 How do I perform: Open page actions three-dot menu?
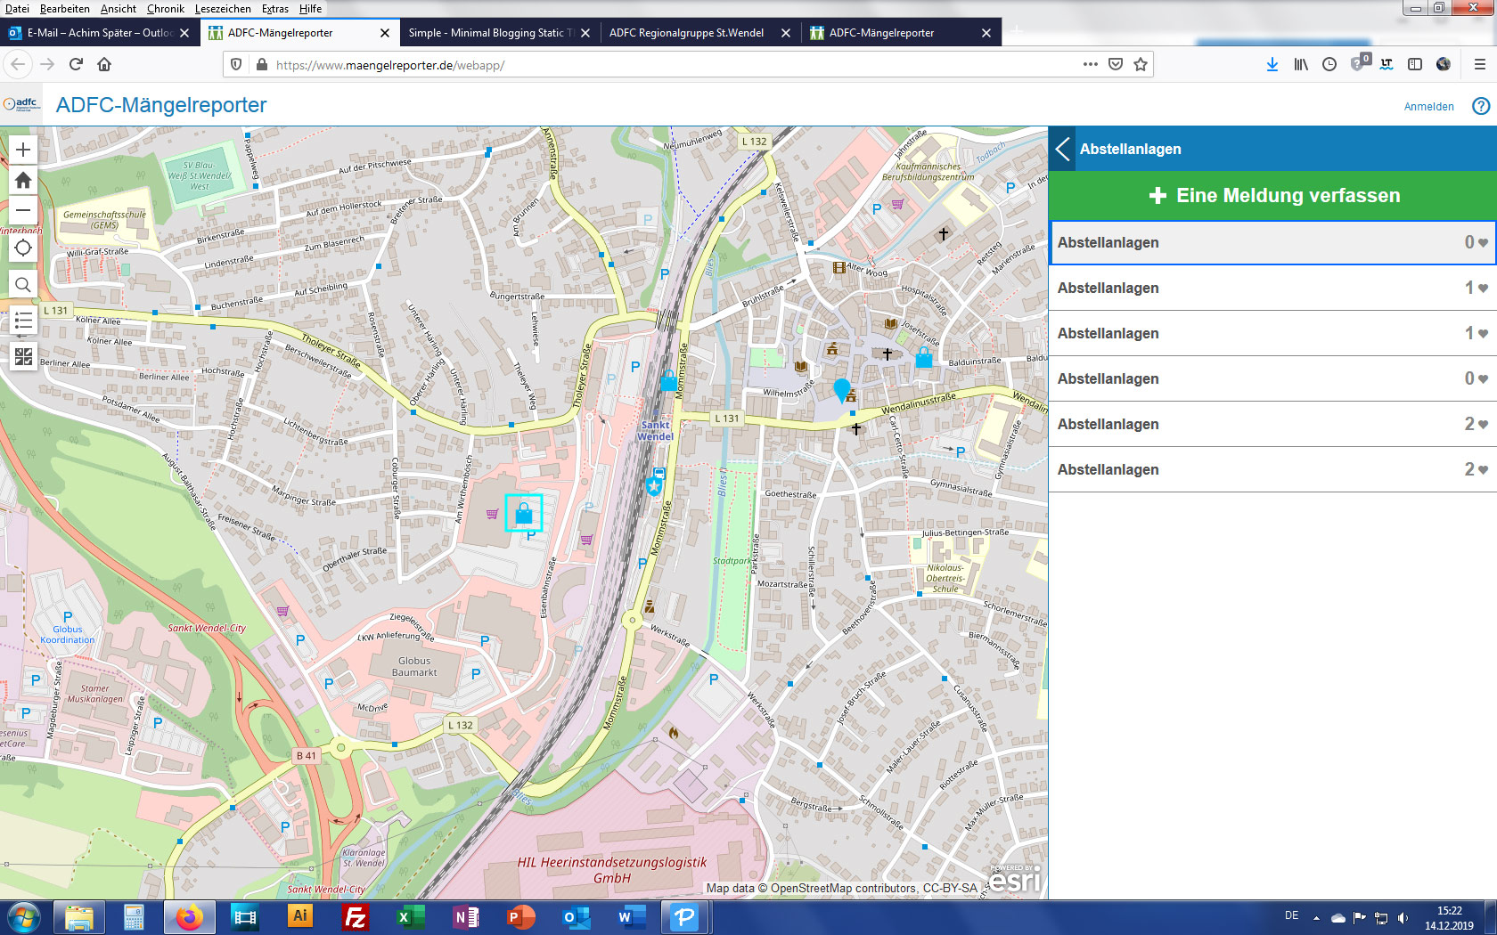[x=1091, y=64]
